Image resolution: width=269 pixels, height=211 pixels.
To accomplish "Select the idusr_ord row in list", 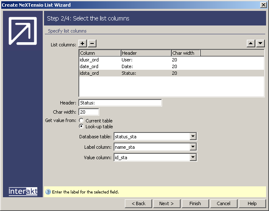I will click(x=89, y=60).
